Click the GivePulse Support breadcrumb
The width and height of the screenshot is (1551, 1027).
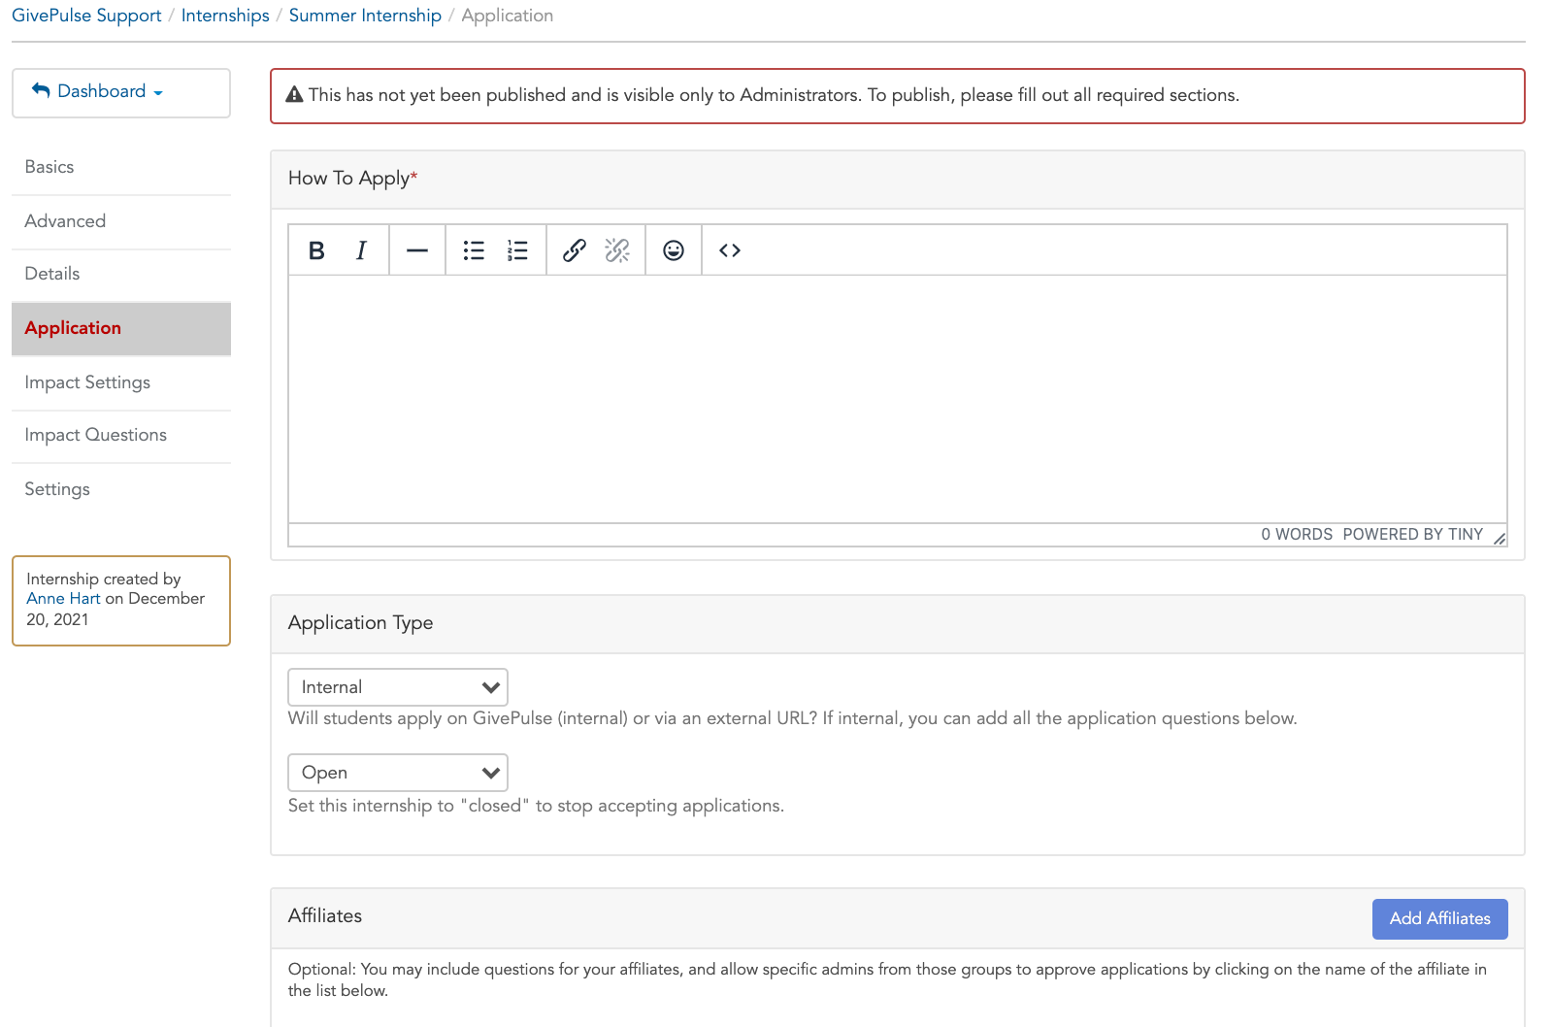coord(86,16)
